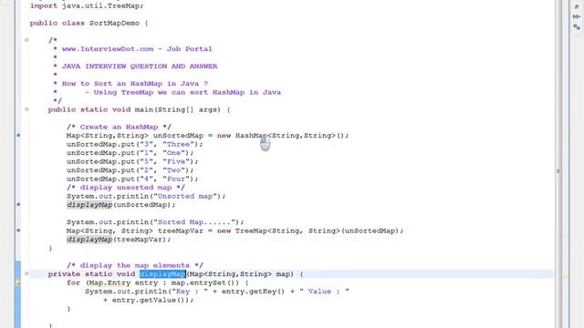
Task: Click the put("2", "Two") line
Action: point(130,170)
